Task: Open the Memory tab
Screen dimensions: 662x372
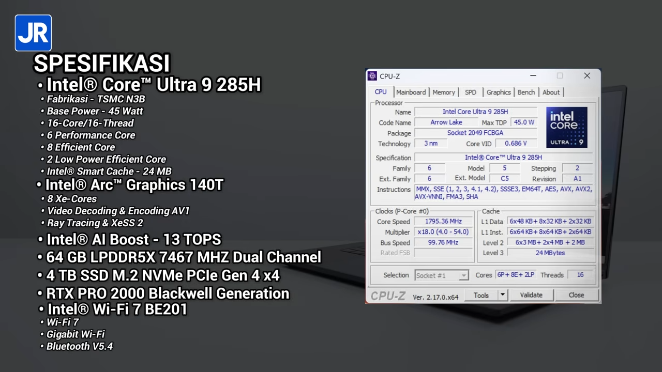Action: 444,92
